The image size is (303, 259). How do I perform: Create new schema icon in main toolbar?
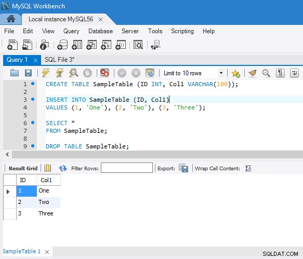(x=62, y=45)
